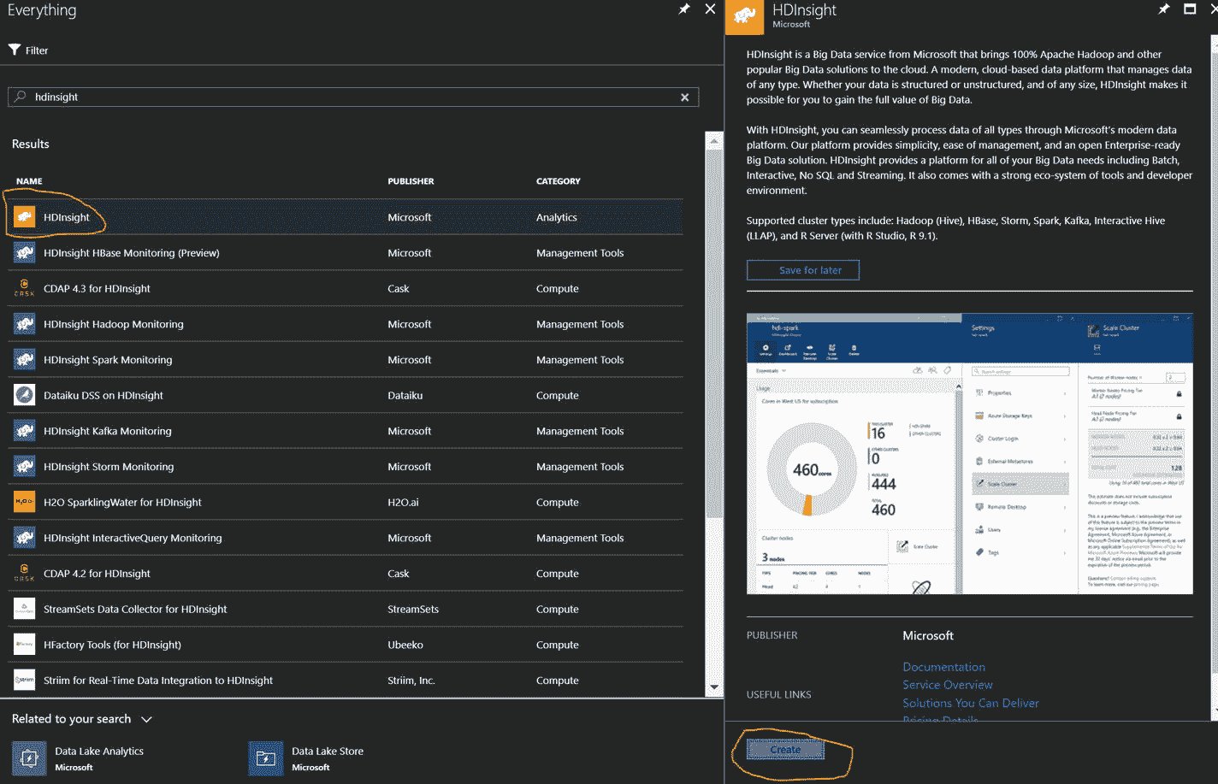The height and width of the screenshot is (784, 1218).
Task: Click the HDInsight cluster screenshot preview
Action: (970, 453)
